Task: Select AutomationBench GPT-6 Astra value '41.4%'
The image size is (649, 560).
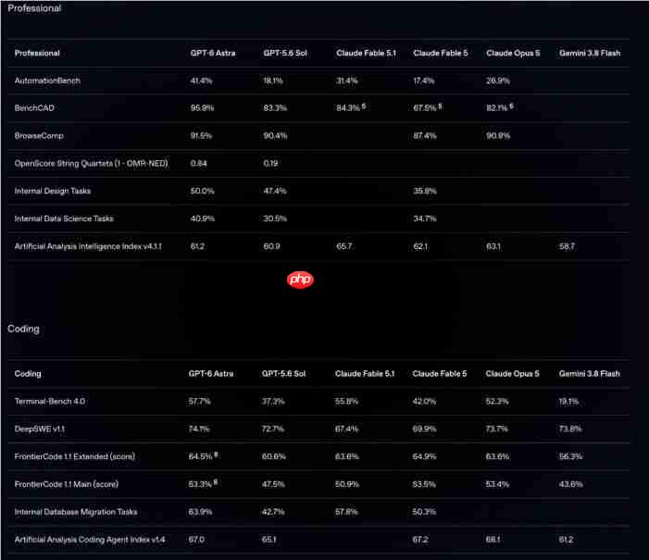Action: 201,81
